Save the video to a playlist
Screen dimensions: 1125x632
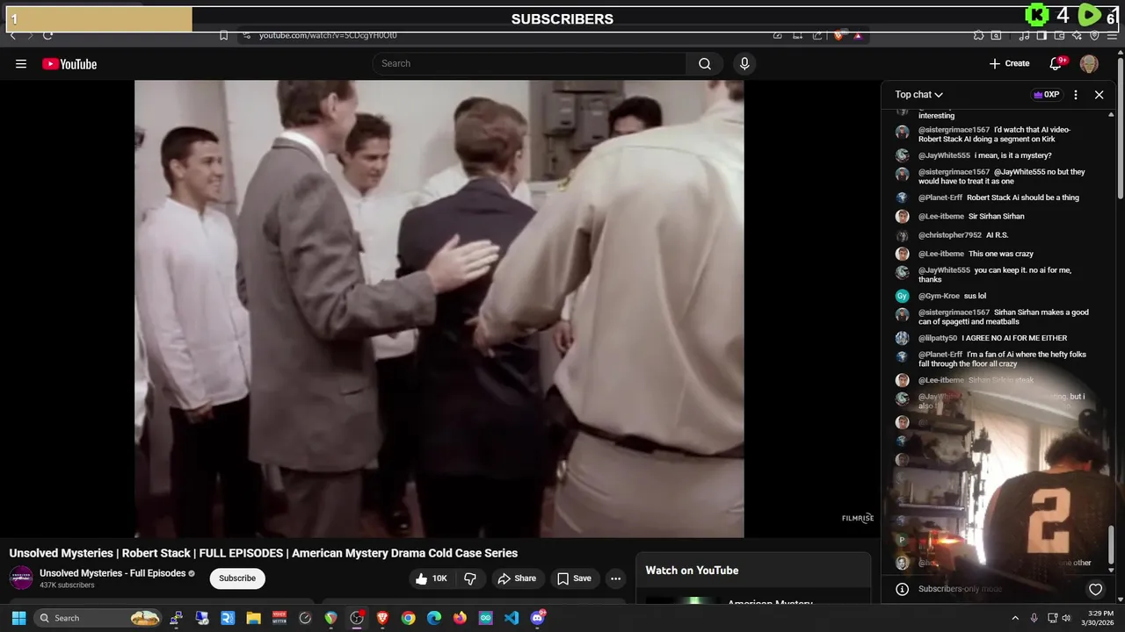(574, 578)
